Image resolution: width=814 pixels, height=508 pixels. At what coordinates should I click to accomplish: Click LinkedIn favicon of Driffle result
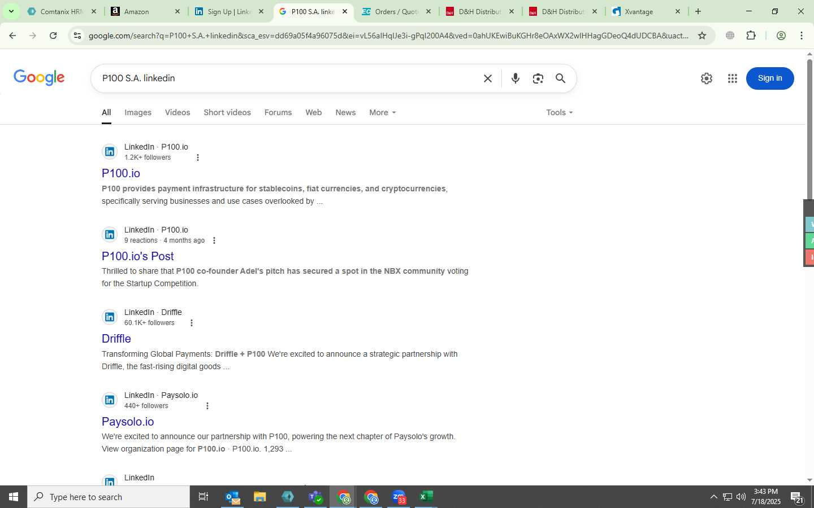click(110, 317)
